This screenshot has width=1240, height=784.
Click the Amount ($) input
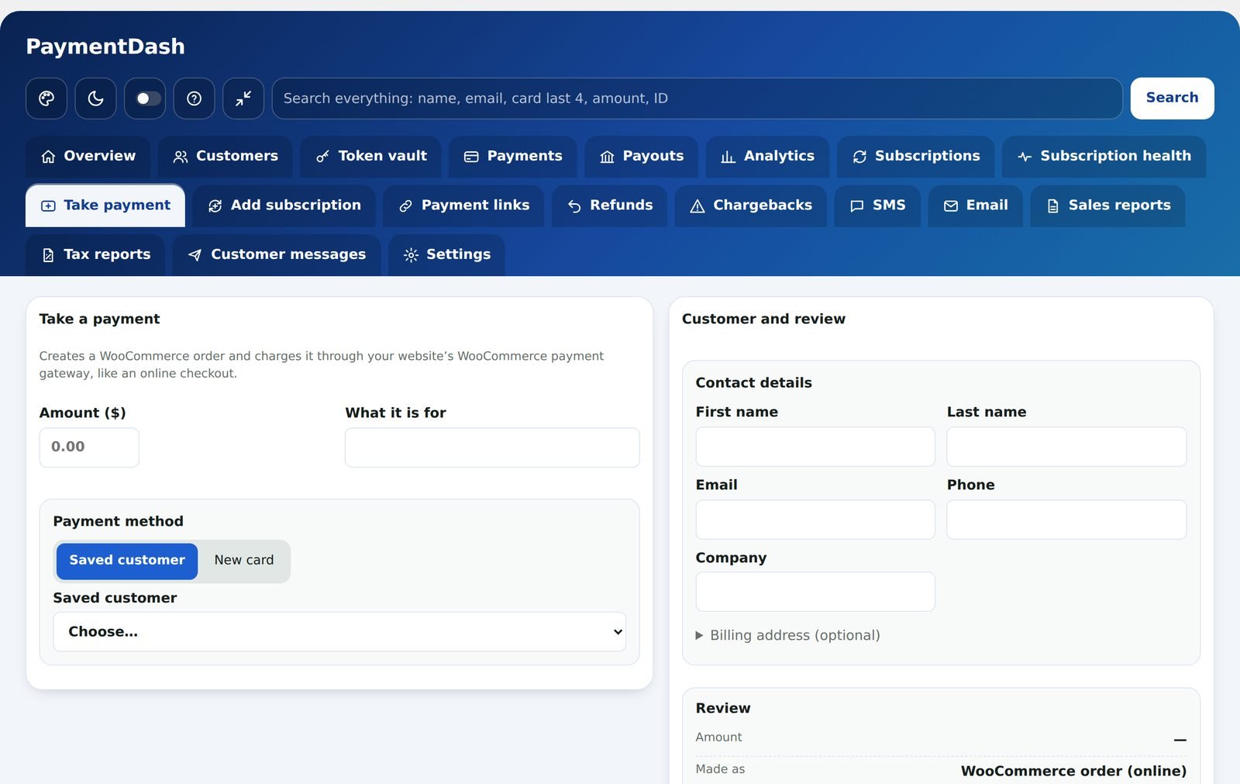tap(89, 447)
